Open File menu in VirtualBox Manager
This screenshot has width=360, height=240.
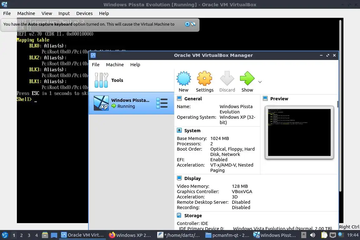pyautogui.click(x=96, y=65)
